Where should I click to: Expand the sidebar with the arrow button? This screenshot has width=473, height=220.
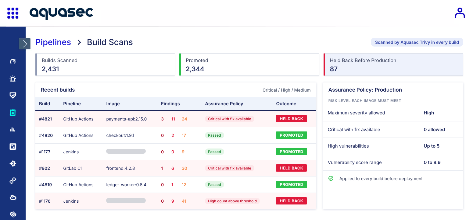25,44
